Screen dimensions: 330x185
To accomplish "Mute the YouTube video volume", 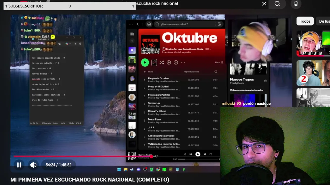I will (33, 165).
